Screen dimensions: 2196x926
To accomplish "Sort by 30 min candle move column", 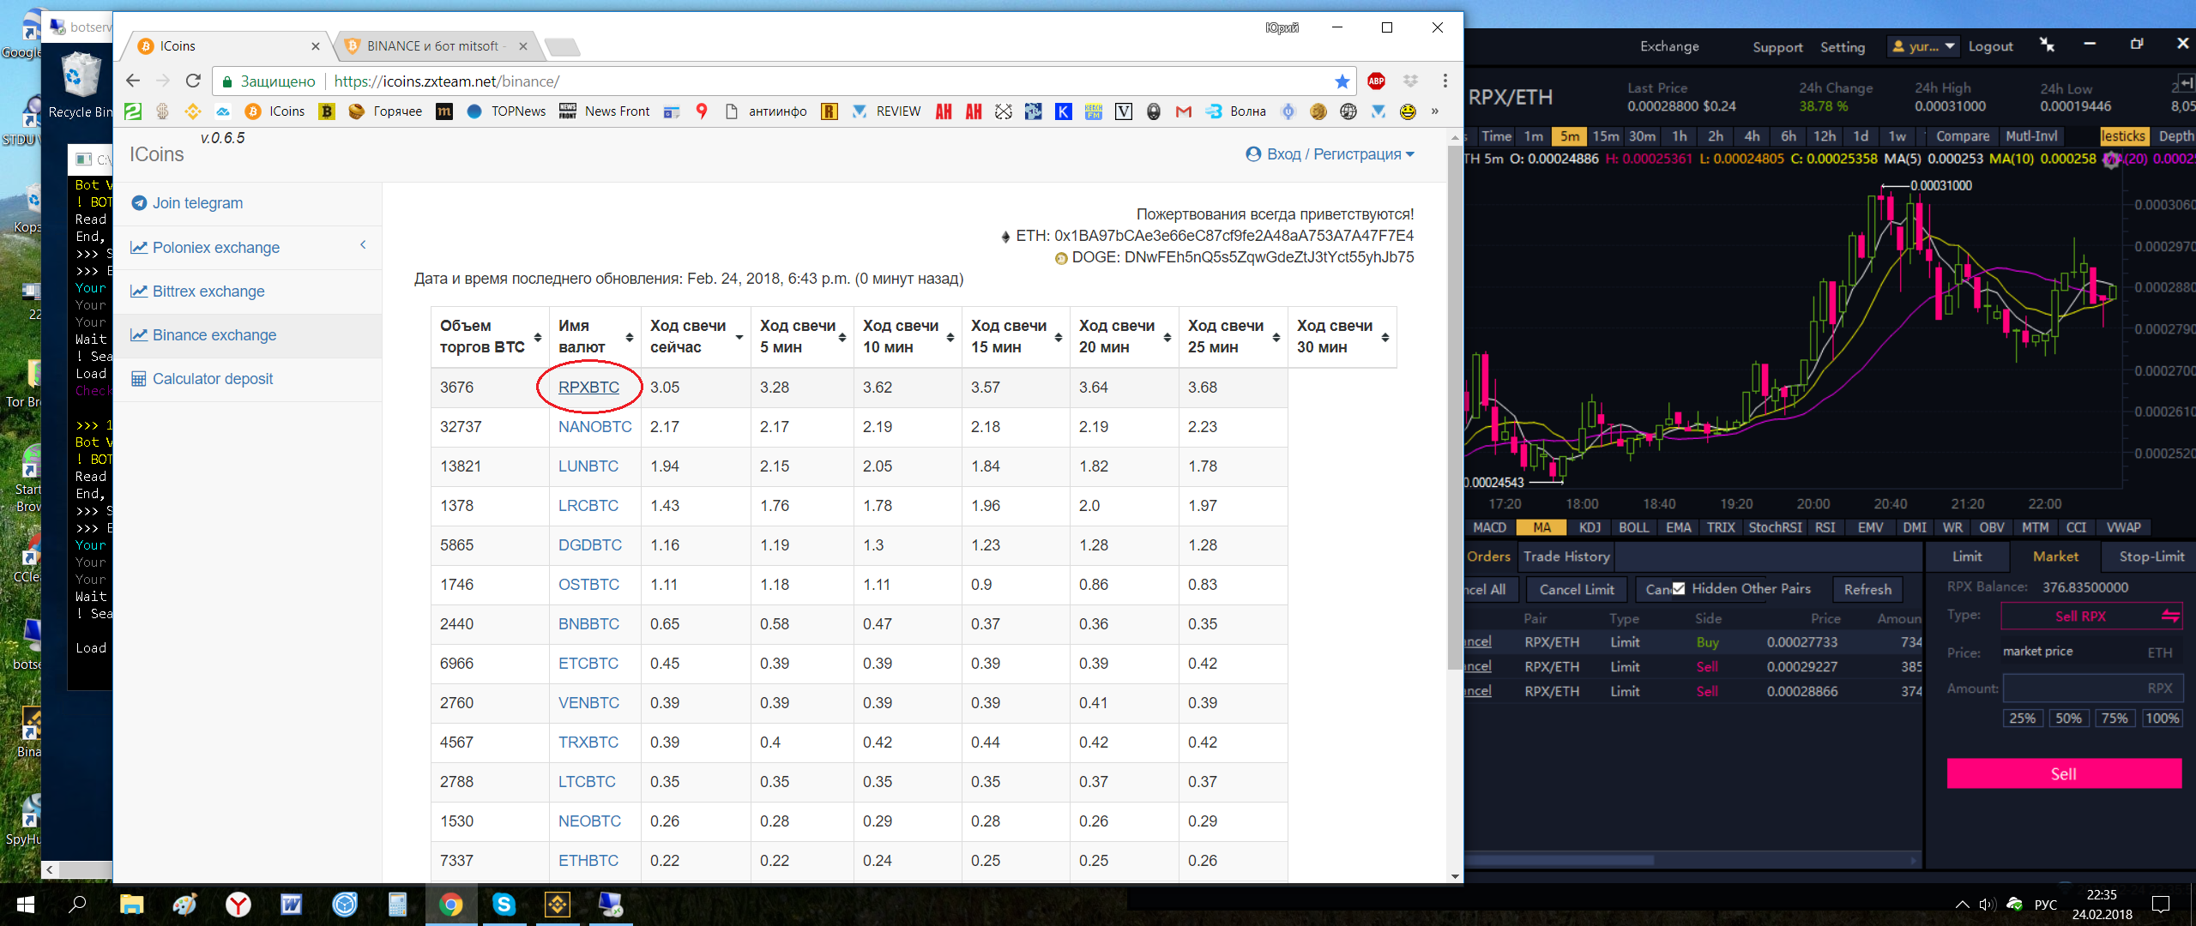I will tap(1342, 337).
